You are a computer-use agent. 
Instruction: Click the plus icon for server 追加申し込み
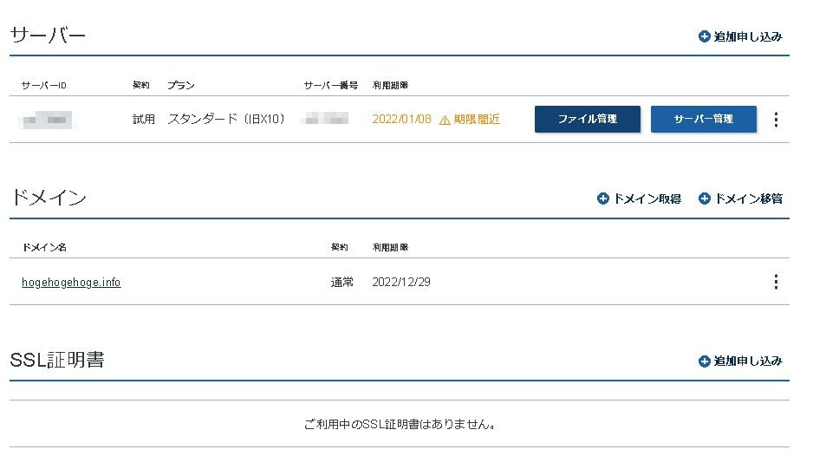click(704, 36)
